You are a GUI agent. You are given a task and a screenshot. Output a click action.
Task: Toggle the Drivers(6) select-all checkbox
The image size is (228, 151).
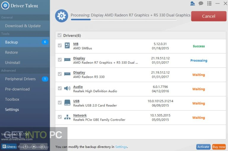59,35
